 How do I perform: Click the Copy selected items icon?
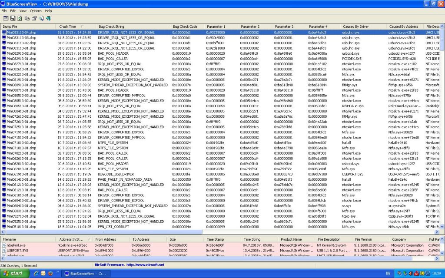27,18
